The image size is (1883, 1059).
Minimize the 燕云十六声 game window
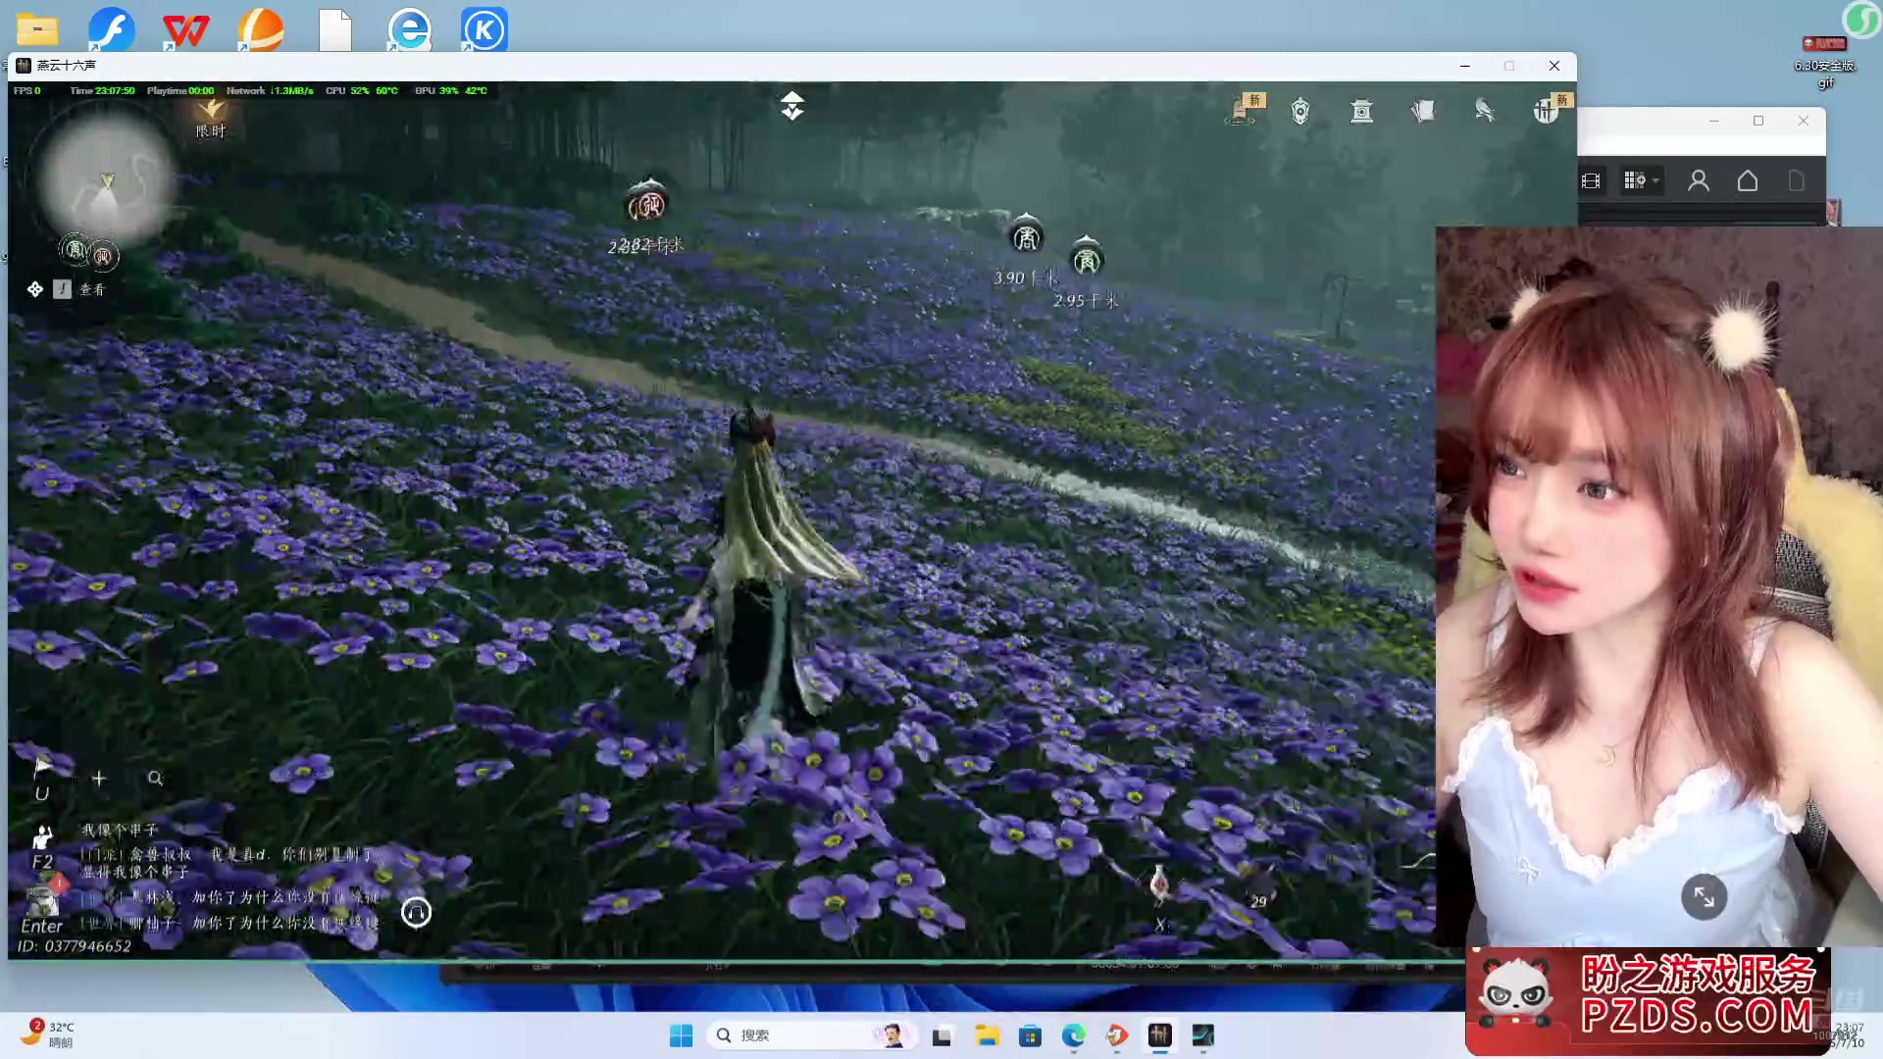[x=1465, y=66]
